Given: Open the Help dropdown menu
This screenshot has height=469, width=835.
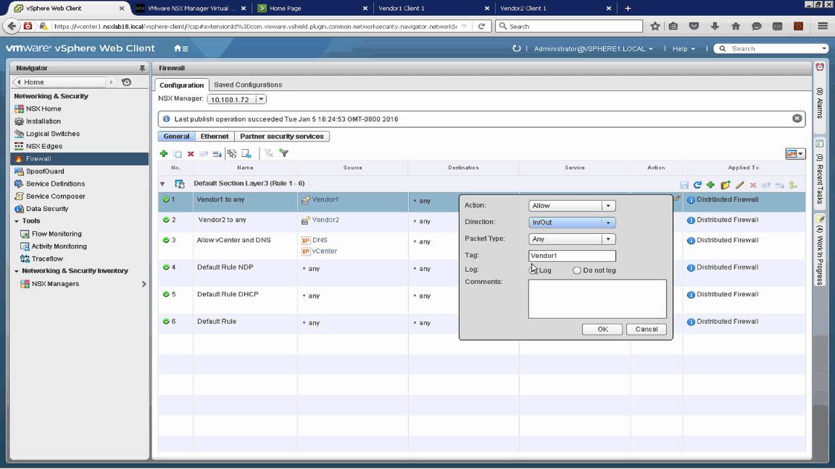Looking at the screenshot, I should tap(684, 49).
